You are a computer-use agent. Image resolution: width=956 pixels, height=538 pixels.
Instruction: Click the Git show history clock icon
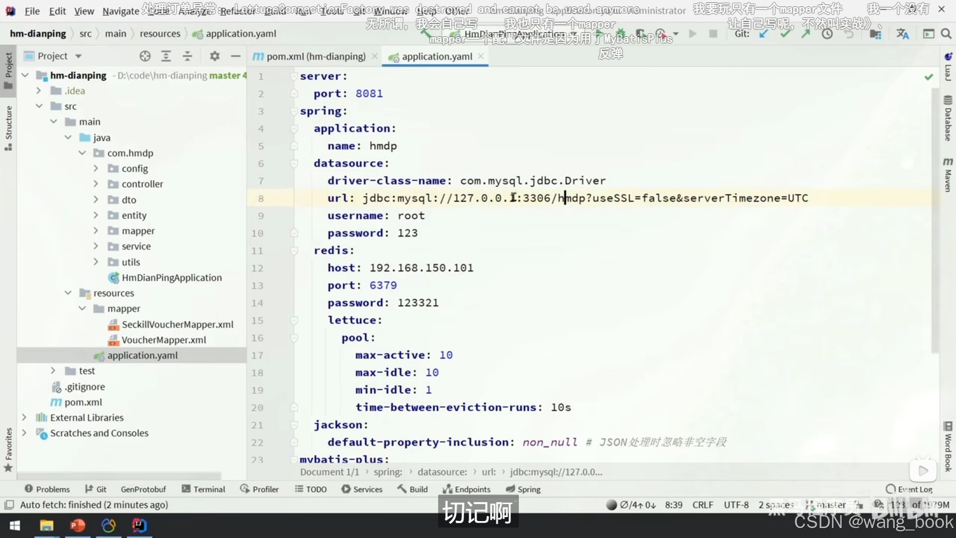[827, 34]
